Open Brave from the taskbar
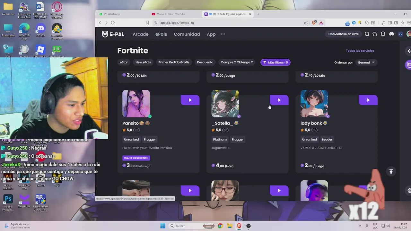The height and width of the screenshot is (231, 411). click(239, 226)
